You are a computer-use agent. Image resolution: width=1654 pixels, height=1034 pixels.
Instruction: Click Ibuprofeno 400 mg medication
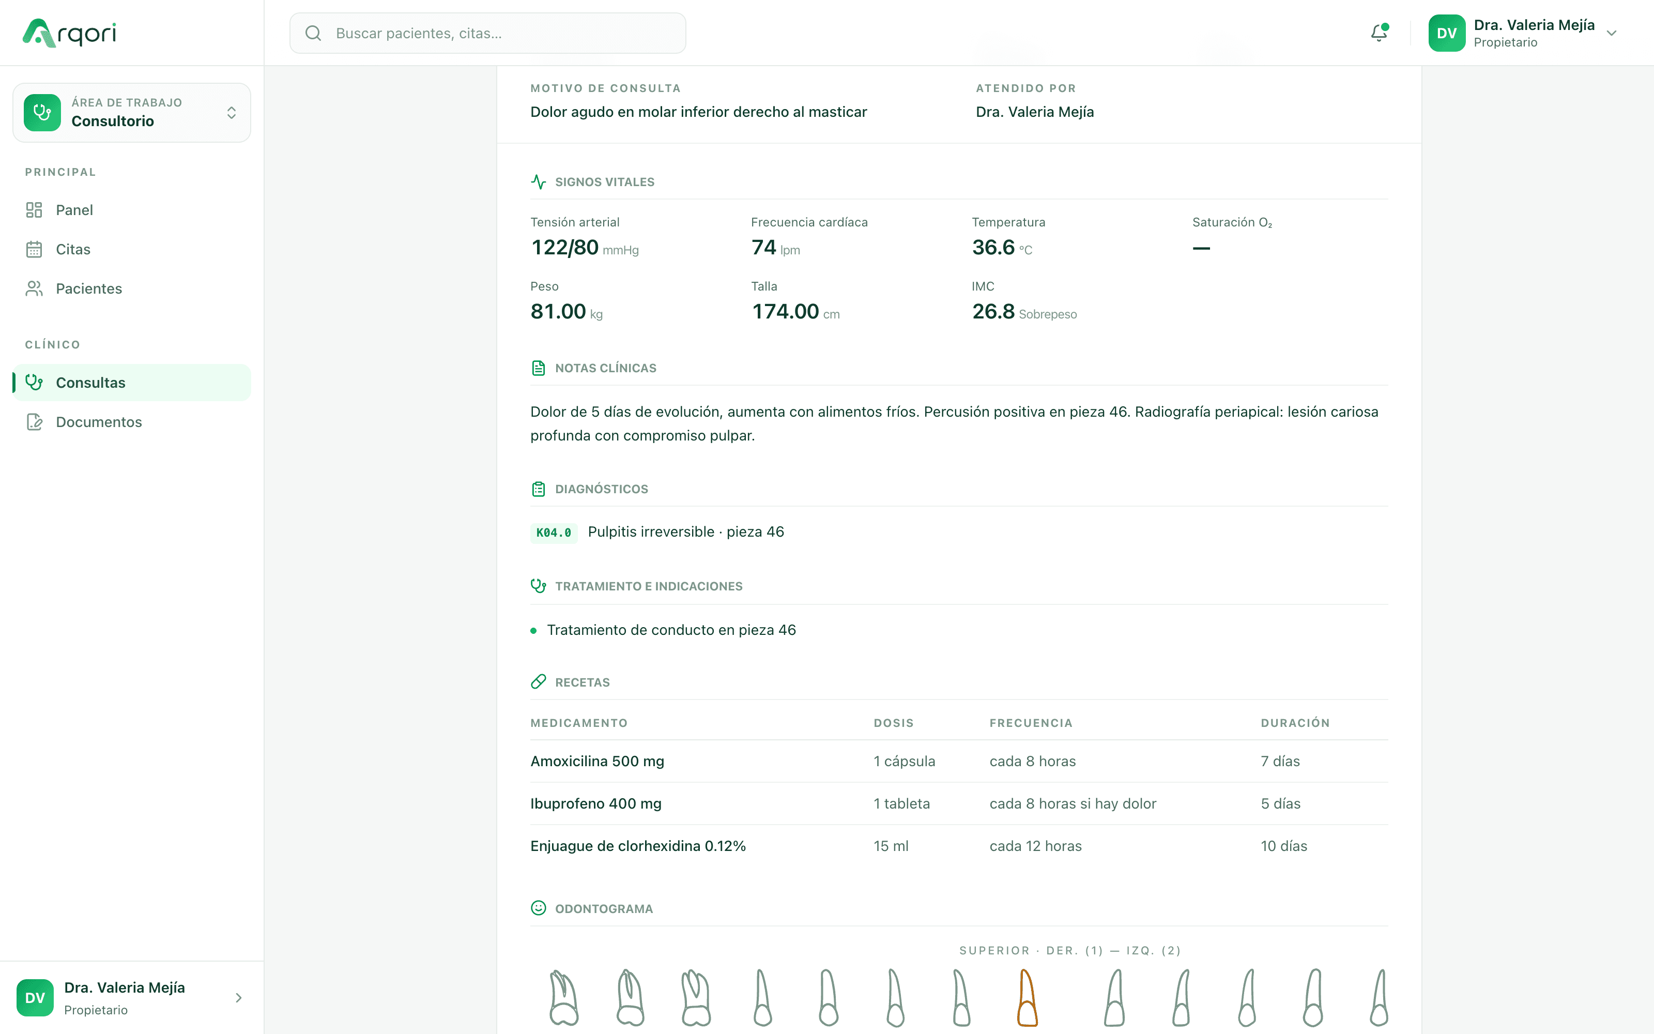point(596,803)
